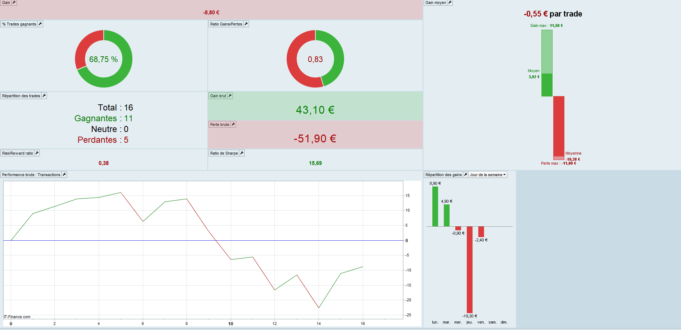Image resolution: width=681 pixels, height=330 pixels.
Task: Open wrench settings for Perte brute
Action: (x=233, y=124)
